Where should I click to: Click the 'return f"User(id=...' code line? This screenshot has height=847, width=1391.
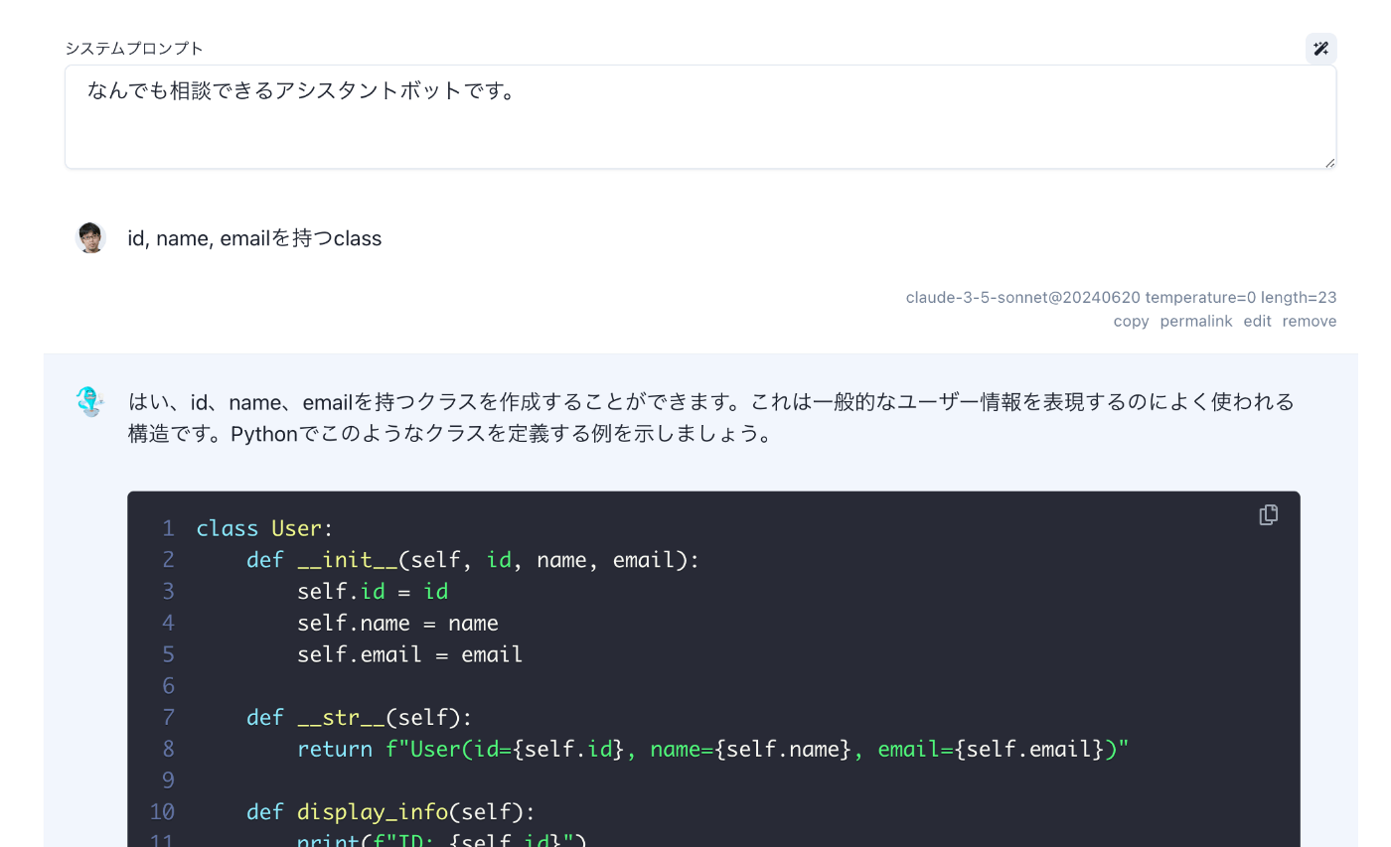[712, 749]
